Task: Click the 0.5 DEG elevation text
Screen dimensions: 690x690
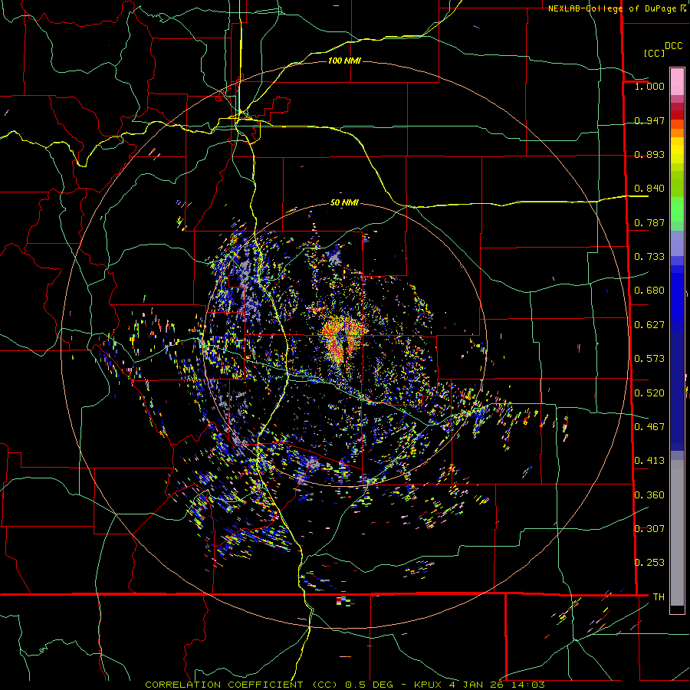Action: [x=368, y=685]
